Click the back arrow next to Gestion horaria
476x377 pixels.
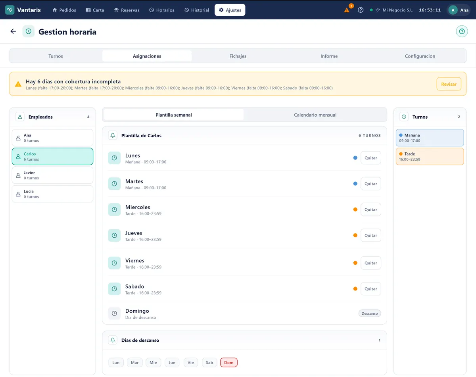[x=13, y=31]
